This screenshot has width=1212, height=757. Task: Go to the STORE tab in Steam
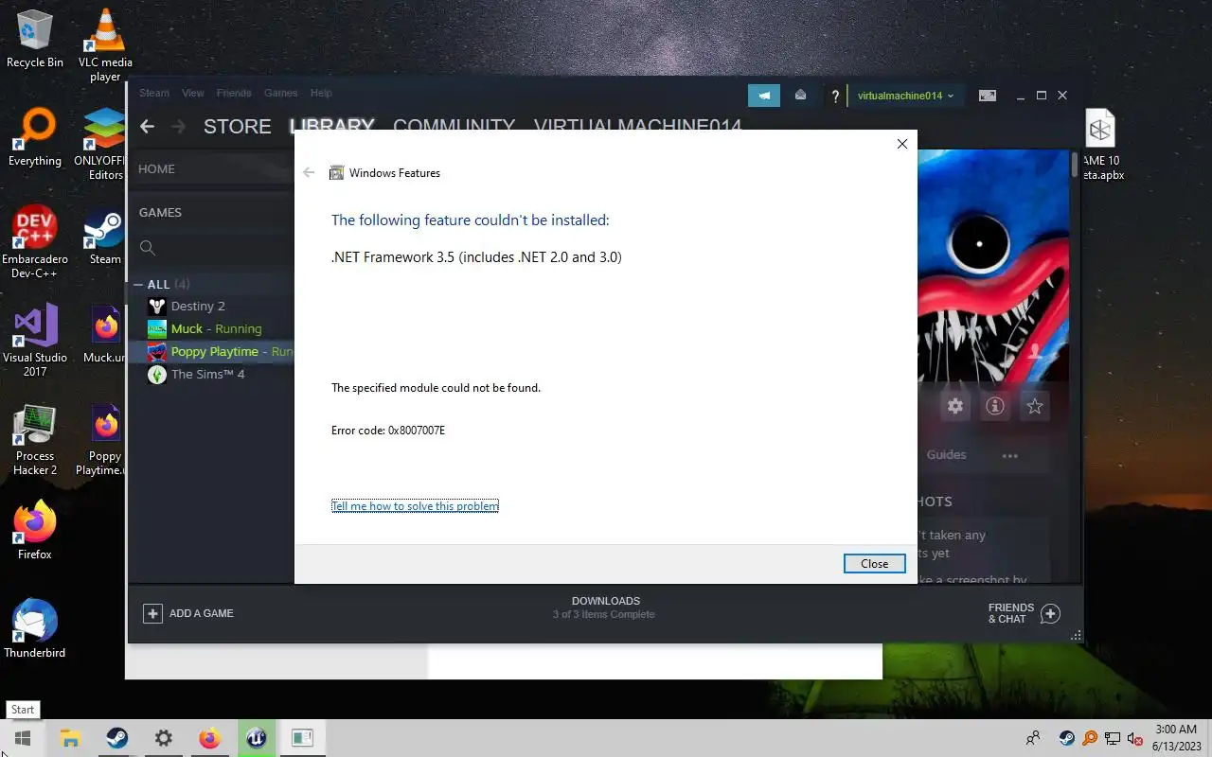click(x=238, y=127)
